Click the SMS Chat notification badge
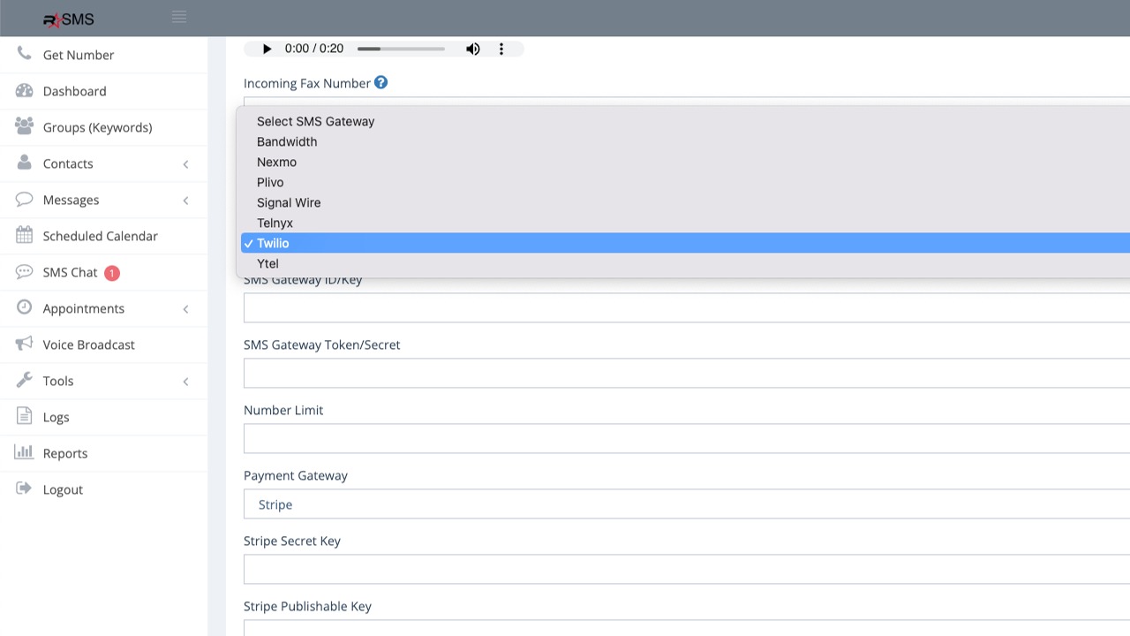1130x636 pixels. pyautogui.click(x=111, y=273)
